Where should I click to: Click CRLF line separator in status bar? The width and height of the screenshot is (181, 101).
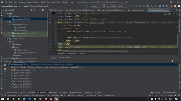tap(156, 95)
